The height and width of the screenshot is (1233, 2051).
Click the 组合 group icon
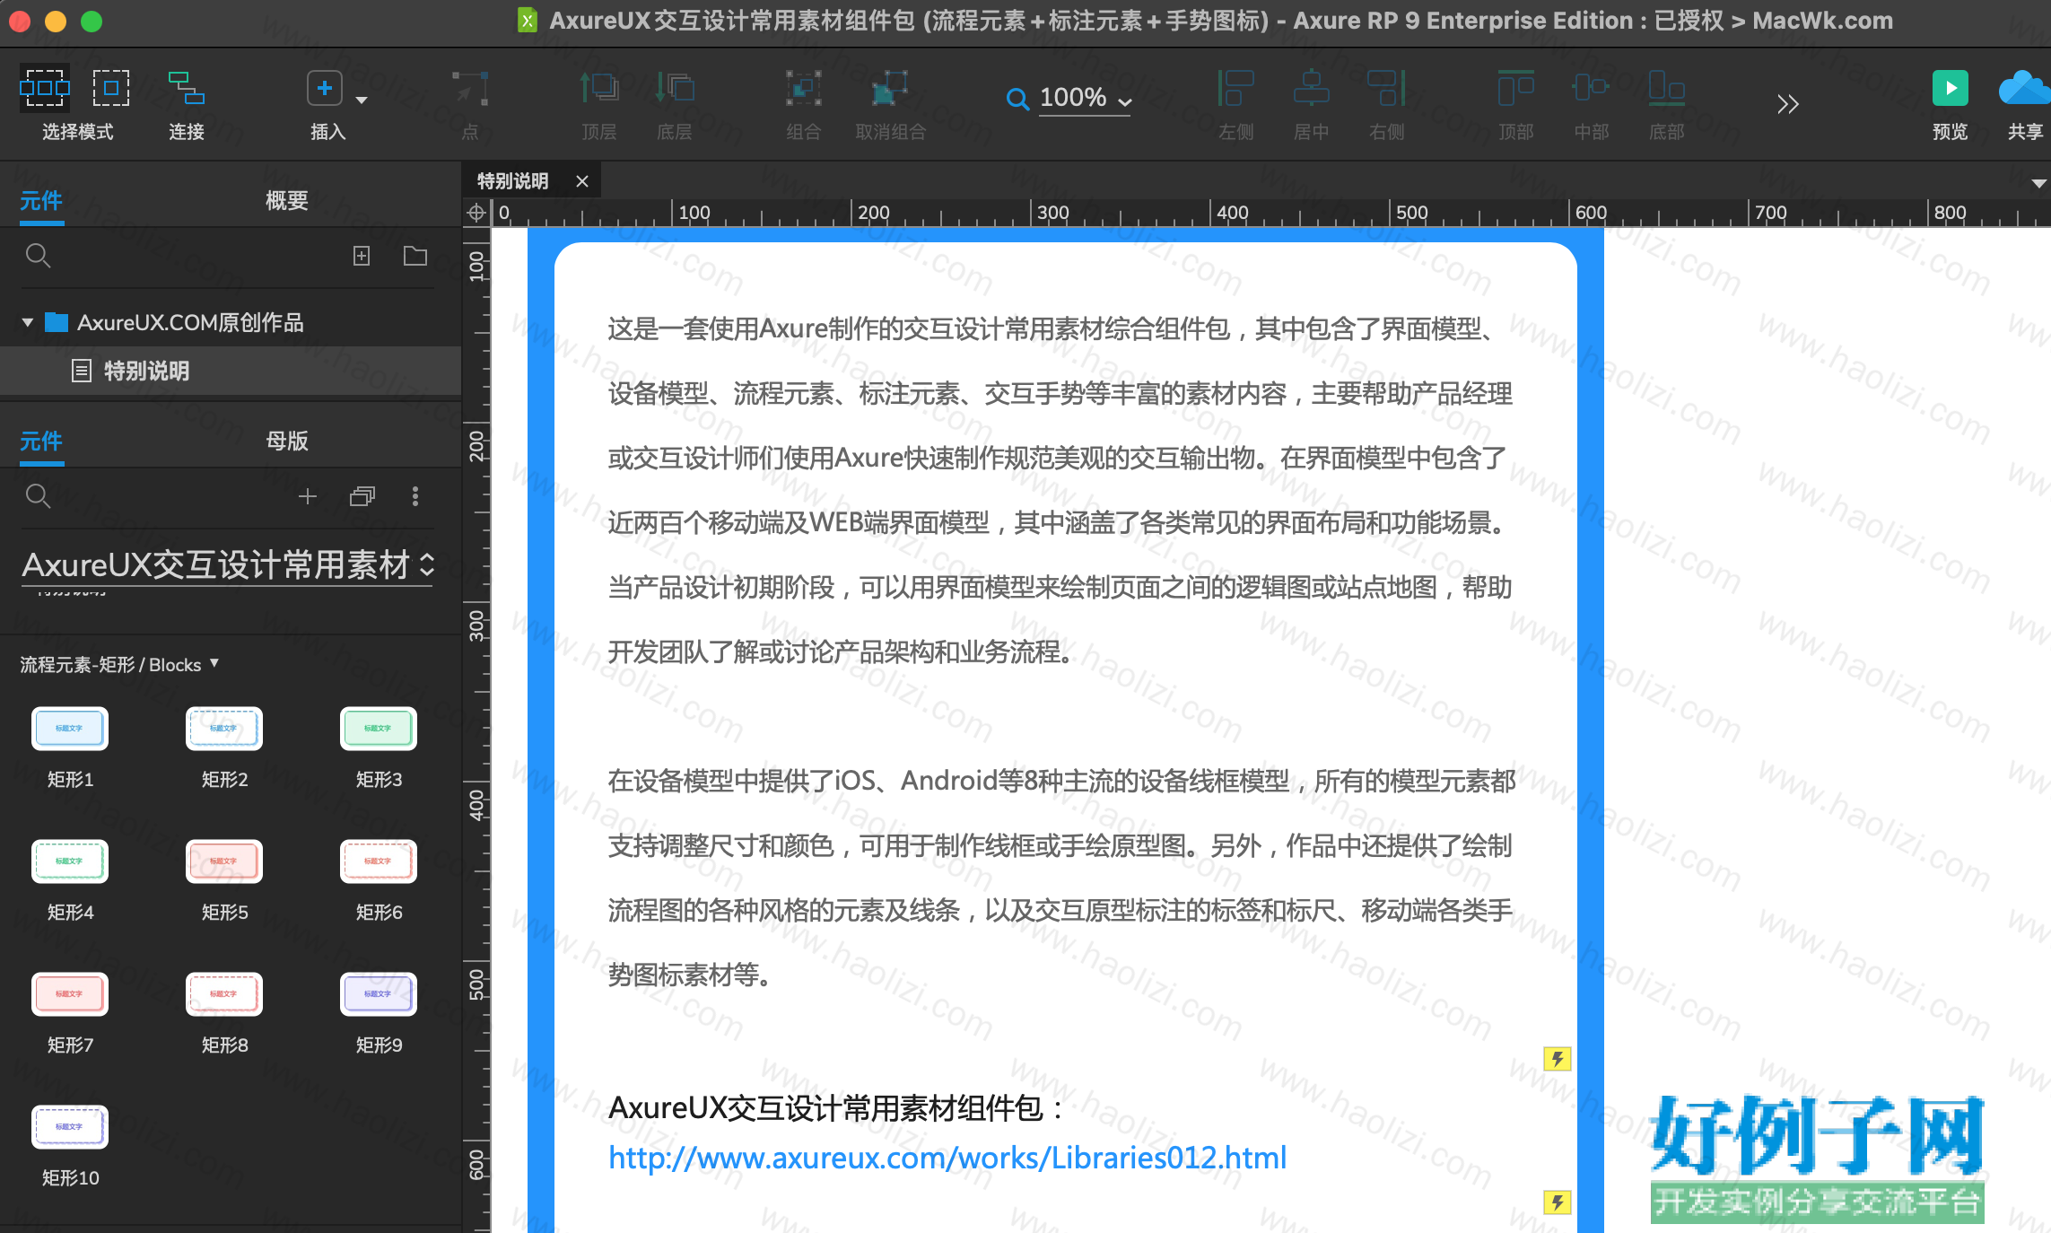[803, 88]
